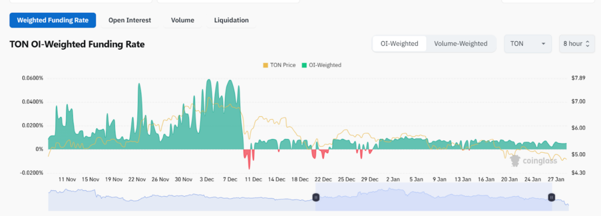Select the Weighted Funding Rate tab
The width and height of the screenshot is (601, 216).
click(53, 21)
